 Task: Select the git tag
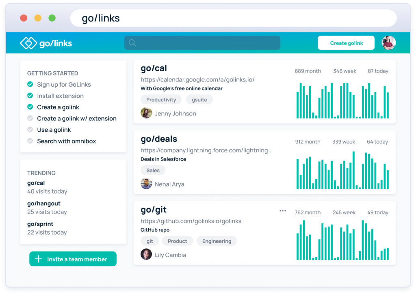pyautogui.click(x=149, y=241)
